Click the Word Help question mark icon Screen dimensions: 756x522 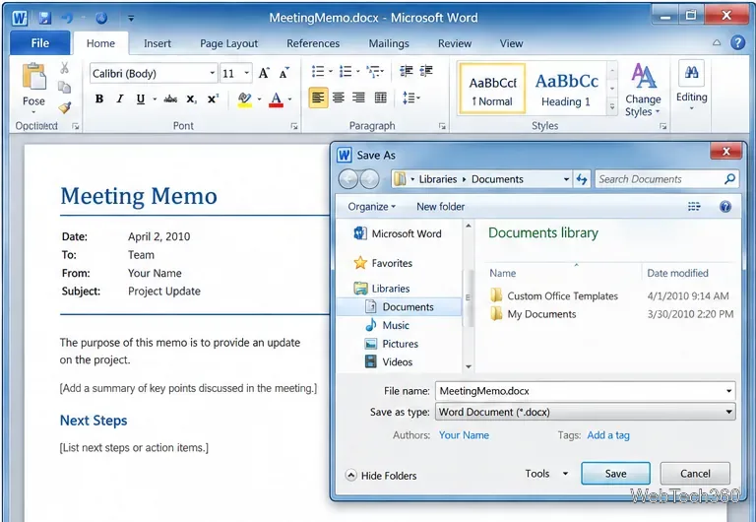pyautogui.click(x=737, y=42)
